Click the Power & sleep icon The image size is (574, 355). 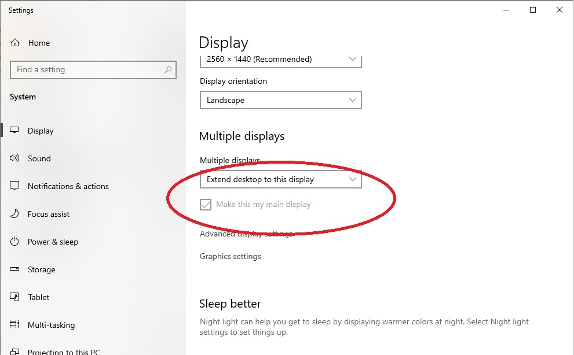pos(14,241)
